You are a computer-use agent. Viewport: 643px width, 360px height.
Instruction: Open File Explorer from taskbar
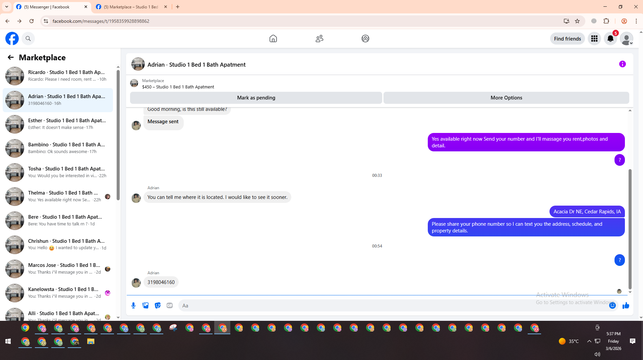pos(91,341)
